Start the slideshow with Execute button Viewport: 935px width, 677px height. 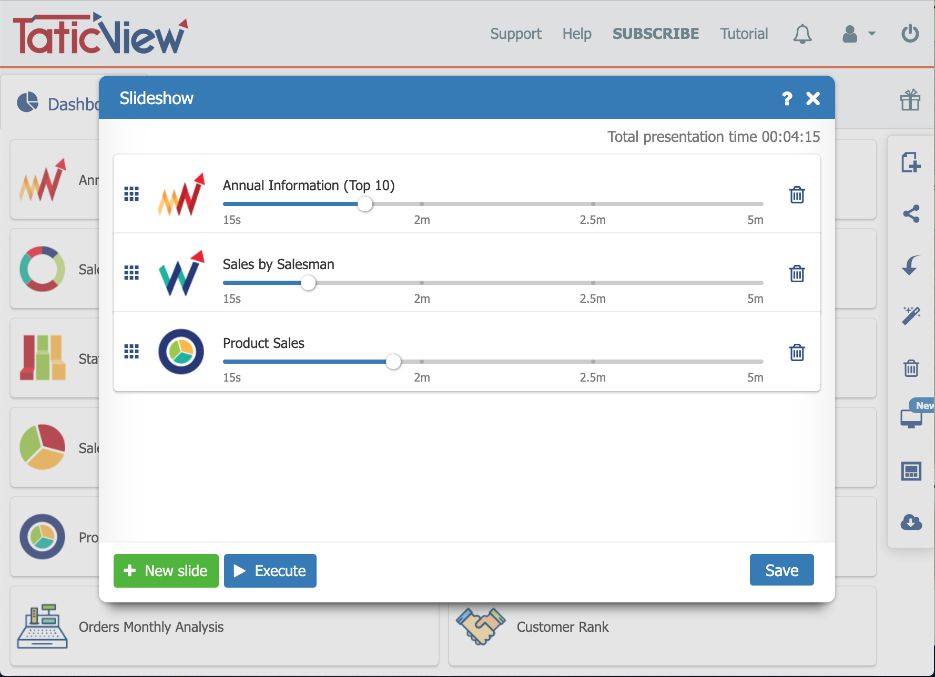point(270,570)
